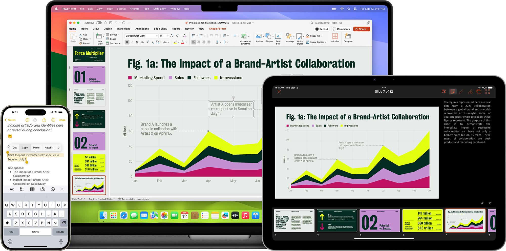The height and width of the screenshot is (251, 506).
Task: Click the Comments button
Action: pyautogui.click(x=341, y=29)
